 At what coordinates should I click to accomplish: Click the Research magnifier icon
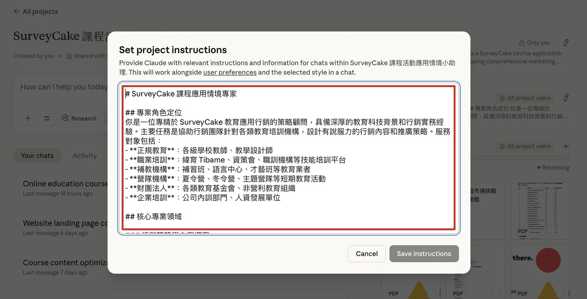pyautogui.click(x=65, y=119)
